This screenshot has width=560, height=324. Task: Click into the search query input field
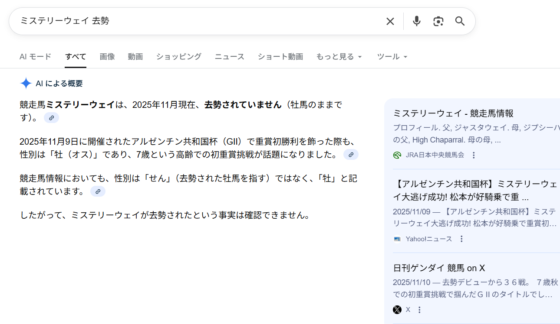[x=195, y=21]
